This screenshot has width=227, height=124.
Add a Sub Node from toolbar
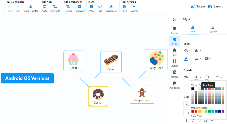coord(55,7)
